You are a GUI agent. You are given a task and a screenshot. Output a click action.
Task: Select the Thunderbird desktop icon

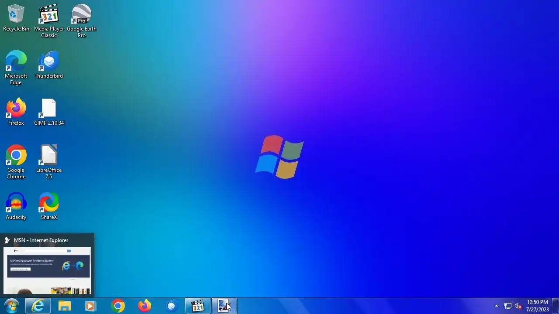pos(49,65)
